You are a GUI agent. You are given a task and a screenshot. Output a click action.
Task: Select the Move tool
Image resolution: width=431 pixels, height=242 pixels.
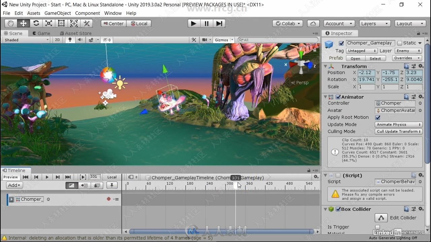coord(23,23)
